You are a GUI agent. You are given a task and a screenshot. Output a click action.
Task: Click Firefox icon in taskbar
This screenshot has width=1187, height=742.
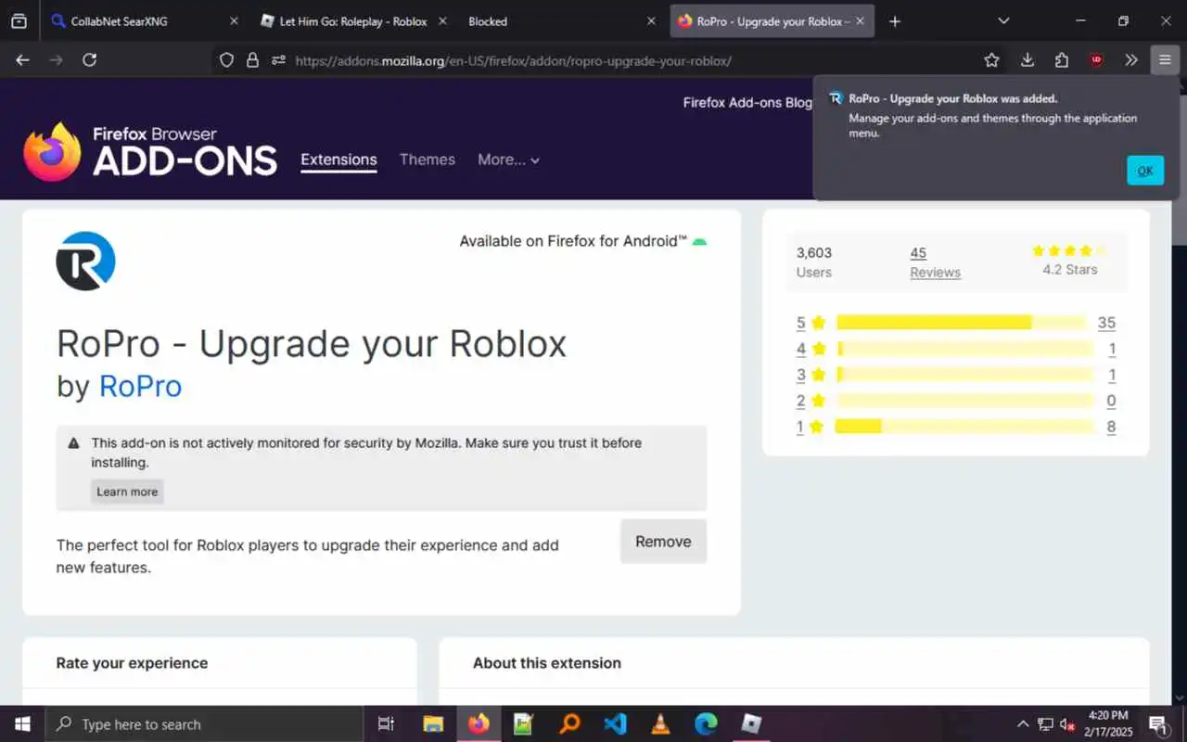coord(479,724)
